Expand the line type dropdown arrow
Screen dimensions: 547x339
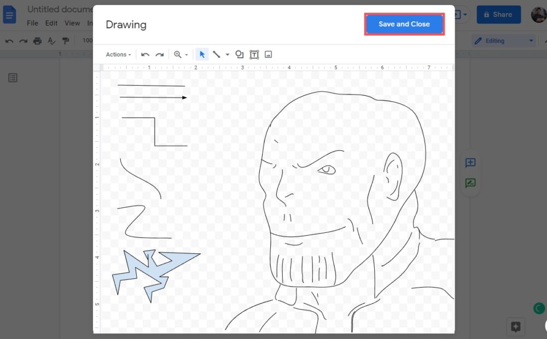tap(228, 55)
